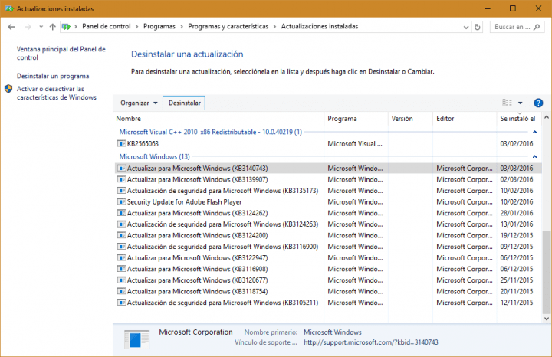Open view options dropdown arrow
The image size is (552, 357).
pos(521,103)
